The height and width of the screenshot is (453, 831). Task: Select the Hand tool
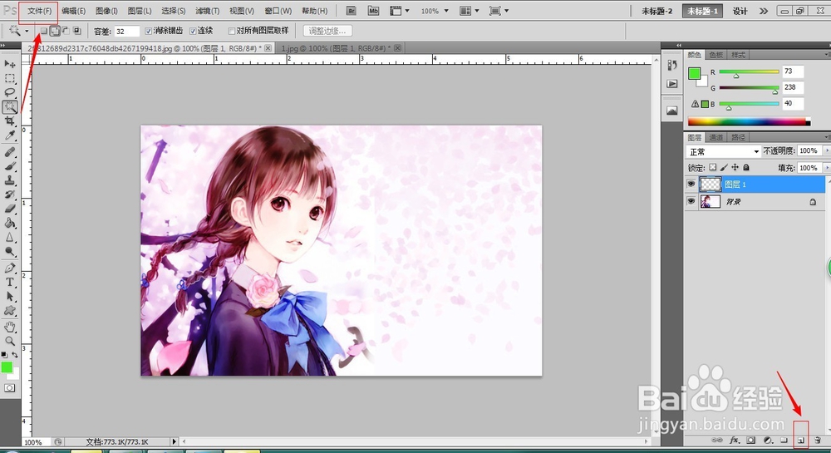[x=9, y=327]
